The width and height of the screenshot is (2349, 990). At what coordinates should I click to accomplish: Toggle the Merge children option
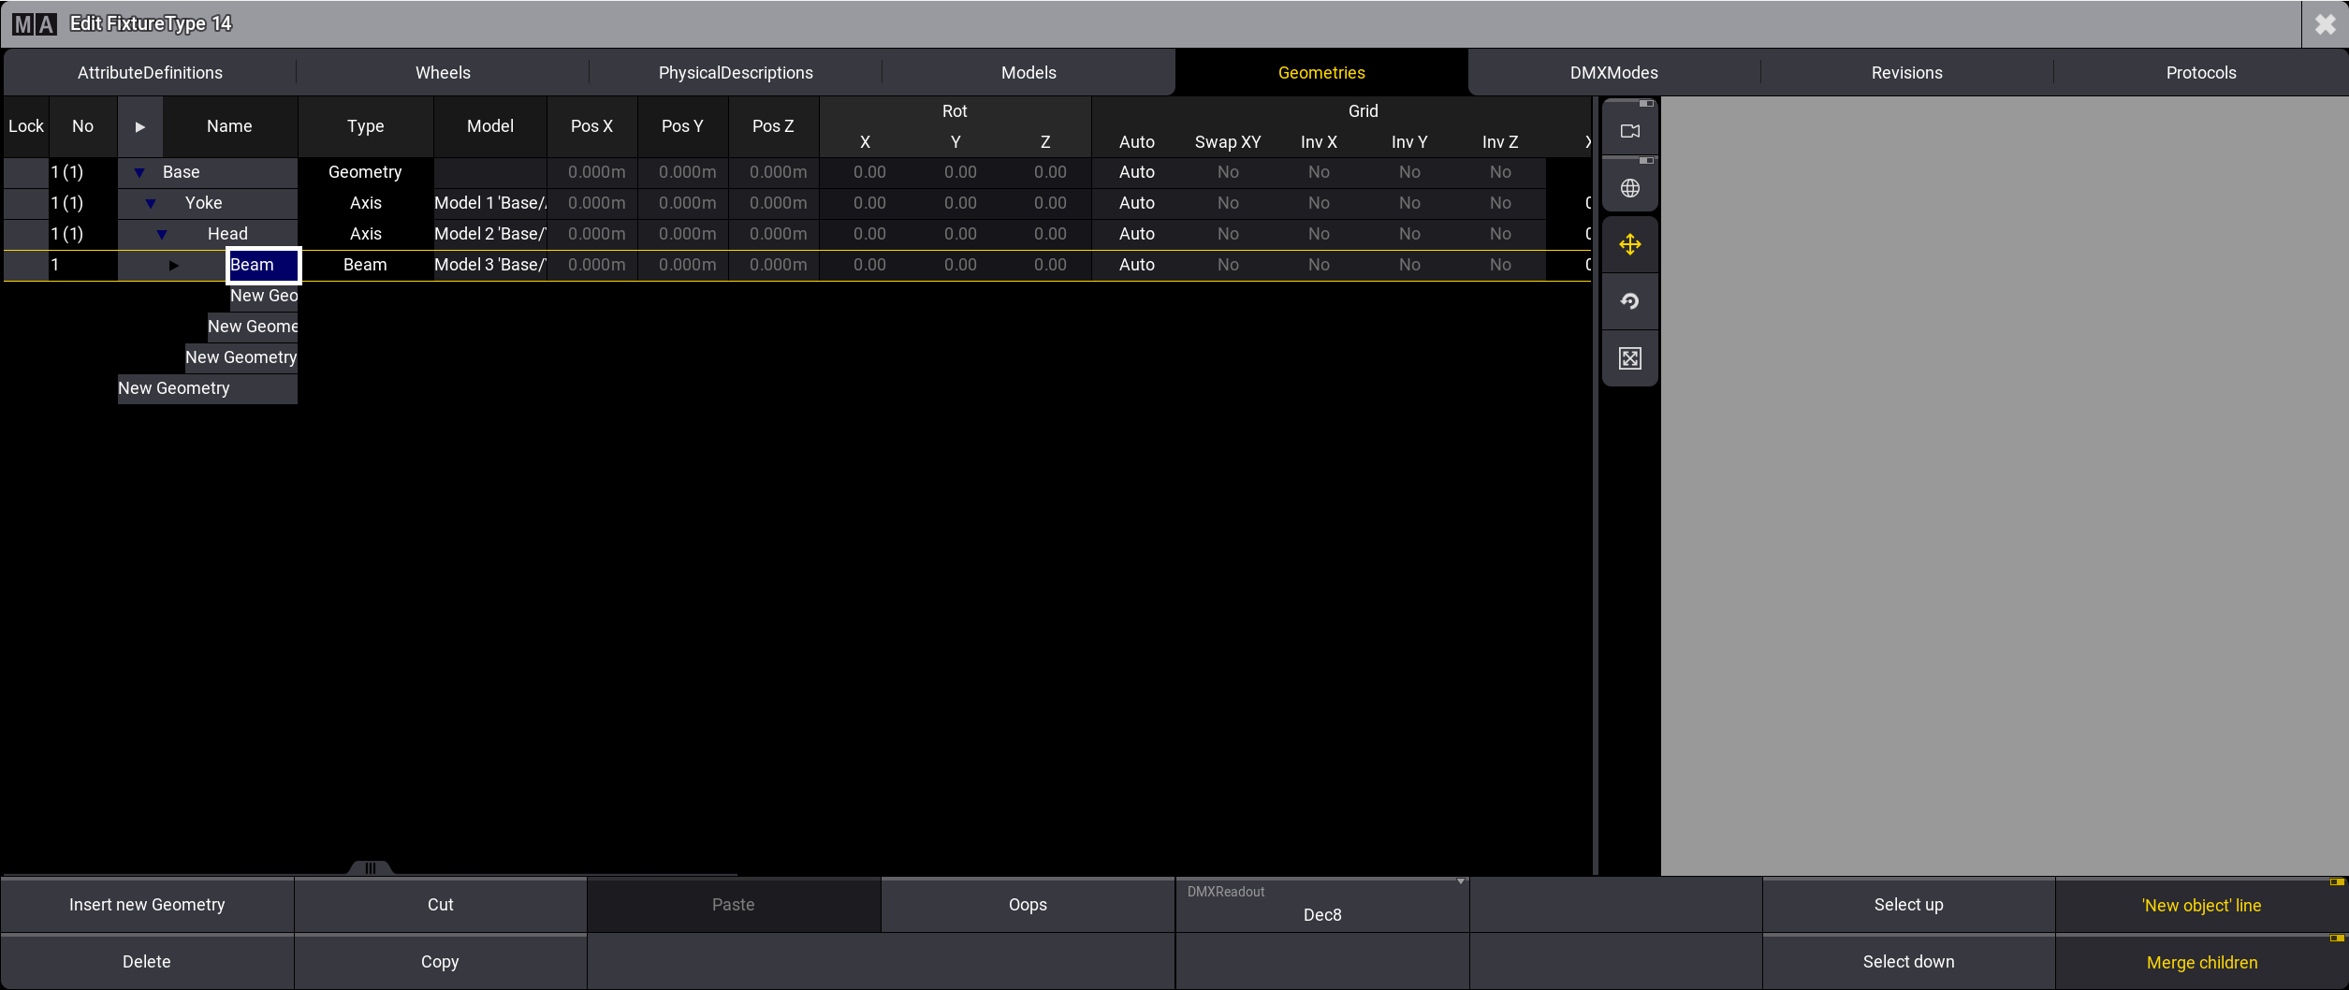(2201, 962)
